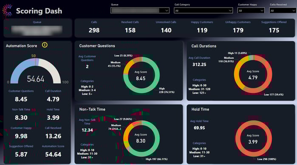Click the Non-Talk Time score 8.30 in left panel
Image resolution: width=297 pixels, height=165 pixels.
(21, 117)
